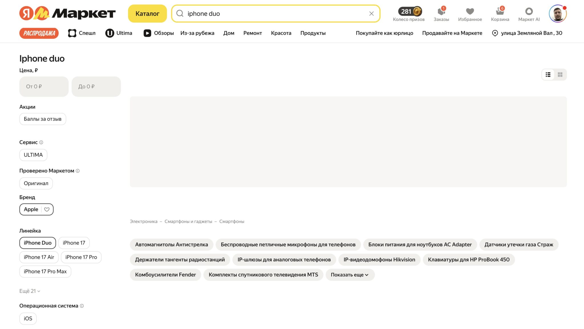This screenshot has height=329, width=584.
Task: Click info icon next to Операционная система
Action: tap(82, 306)
